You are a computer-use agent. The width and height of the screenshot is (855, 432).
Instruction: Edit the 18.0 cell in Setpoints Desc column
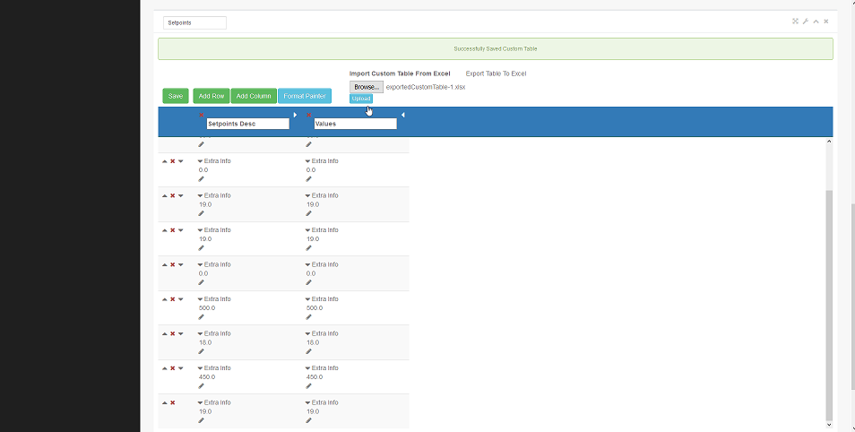coord(201,351)
